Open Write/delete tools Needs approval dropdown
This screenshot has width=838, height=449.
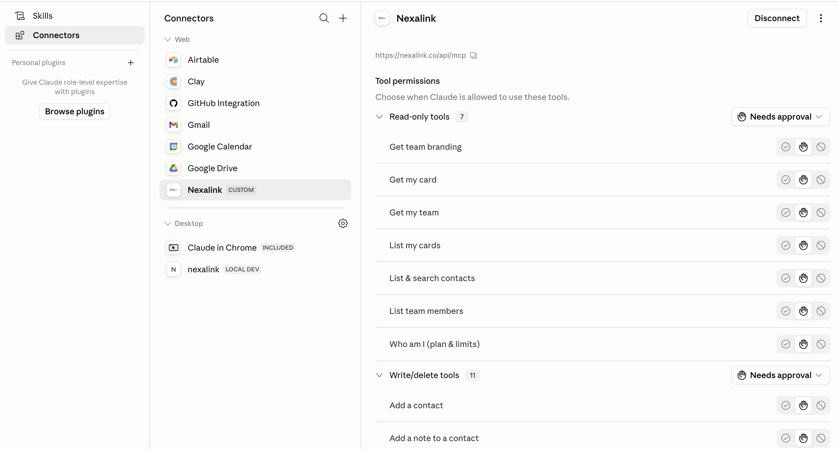click(x=781, y=375)
